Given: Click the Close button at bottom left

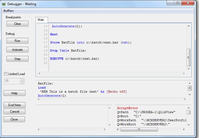Looking at the screenshot, I should coord(14,119).
